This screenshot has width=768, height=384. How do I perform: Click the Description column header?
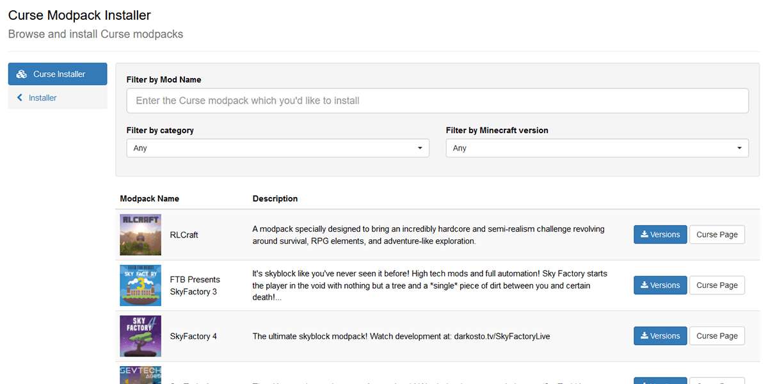pos(275,198)
